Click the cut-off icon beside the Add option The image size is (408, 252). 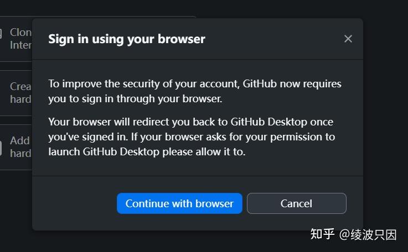point(1,148)
